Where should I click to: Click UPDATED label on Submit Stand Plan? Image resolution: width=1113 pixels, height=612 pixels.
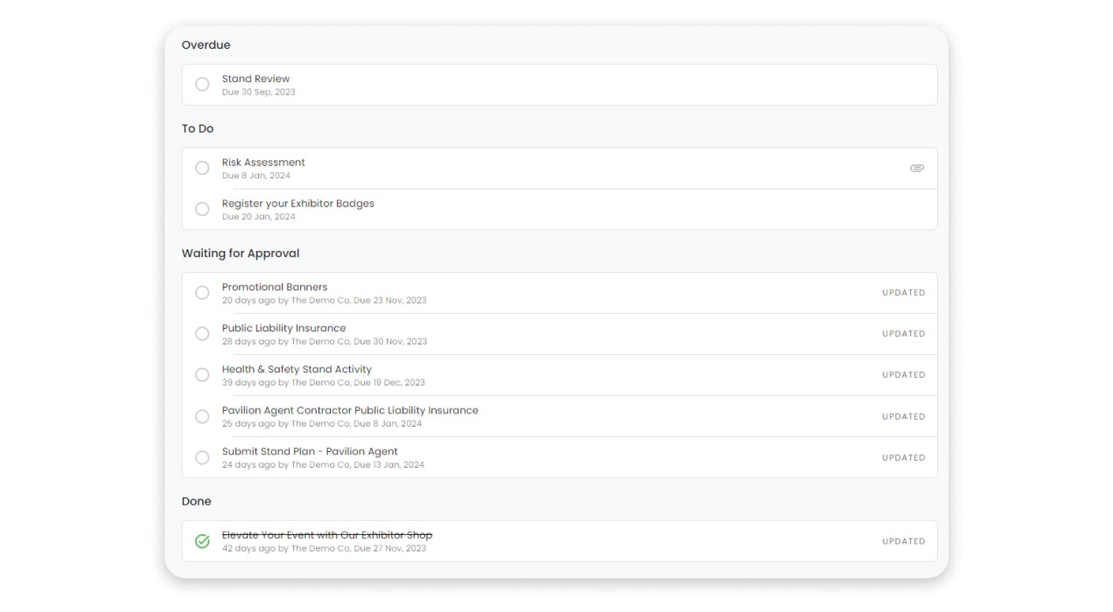click(903, 457)
